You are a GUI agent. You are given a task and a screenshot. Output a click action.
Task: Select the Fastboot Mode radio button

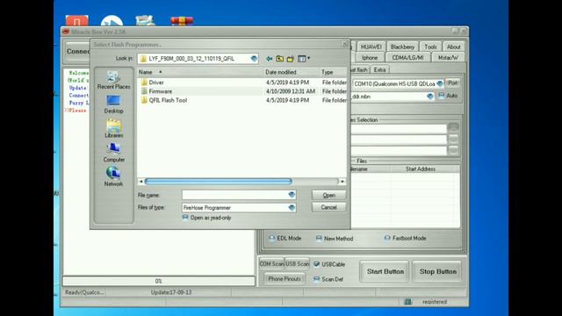[x=387, y=238]
